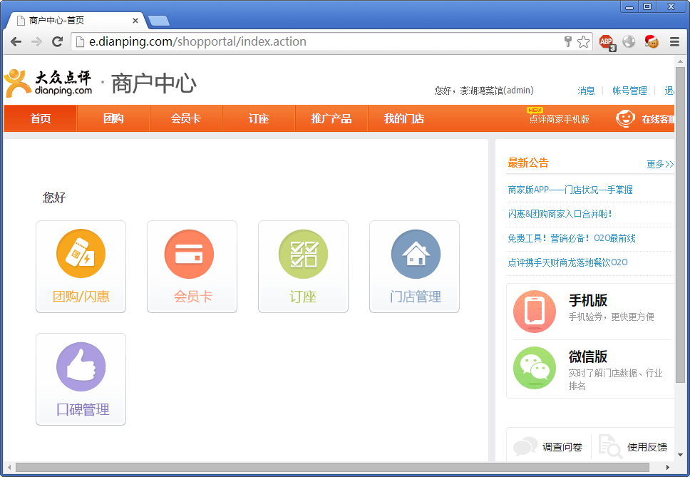Click the 微信版 WeChat icon
Viewport: 690px width, 477px height.
pos(535,368)
